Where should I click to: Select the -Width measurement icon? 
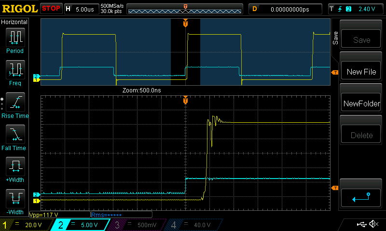[15, 199]
